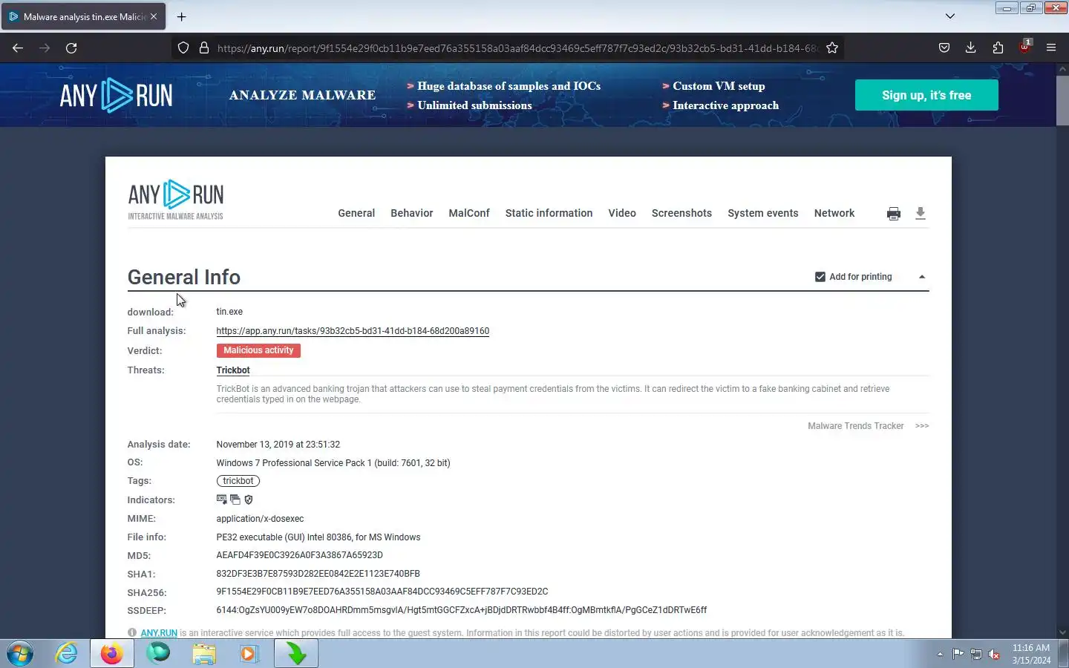Show hidden system tray icons
The image size is (1069, 668).
[940, 654]
